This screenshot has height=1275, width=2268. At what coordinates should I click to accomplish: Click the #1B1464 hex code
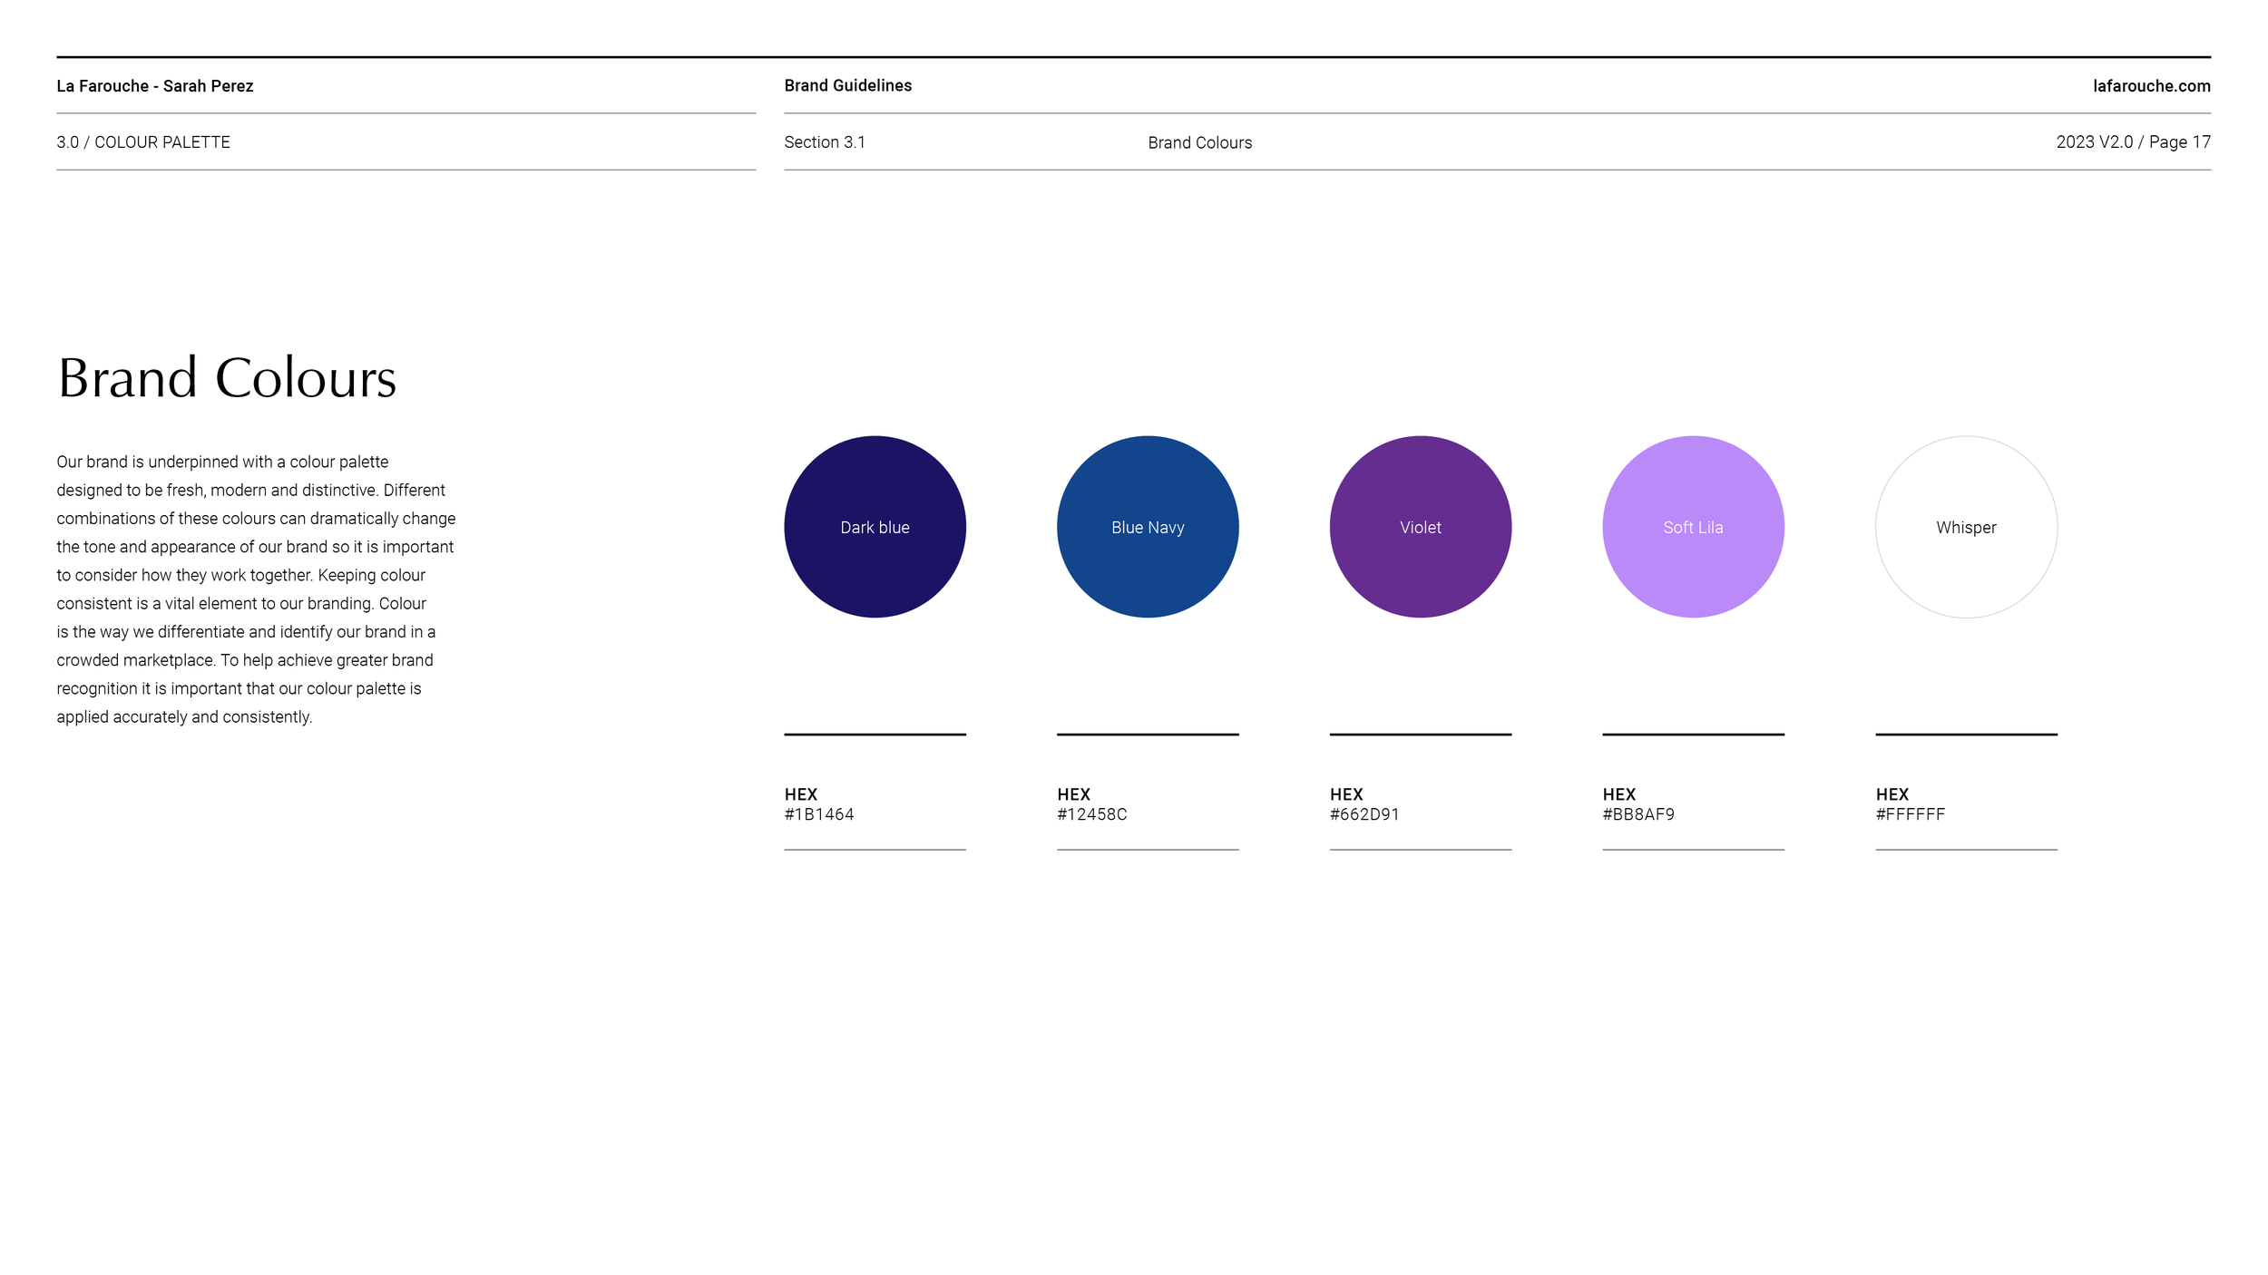819,814
